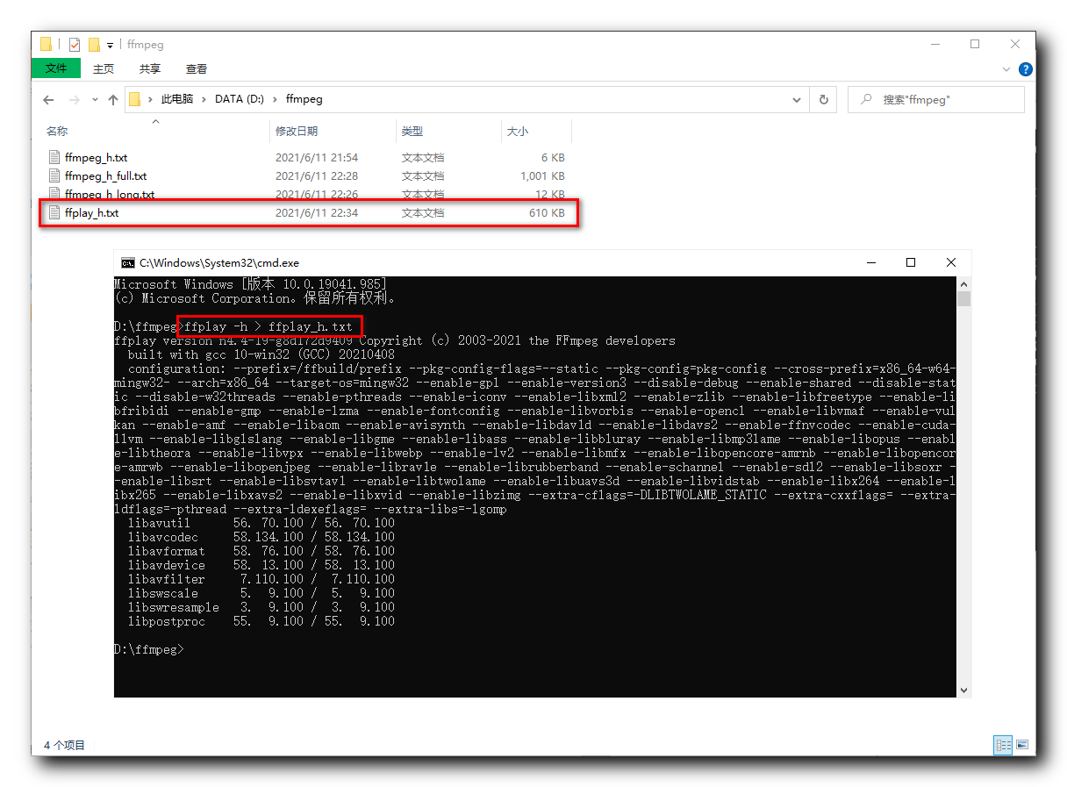
Task: Maximize the cmd.exe window
Action: pyautogui.click(x=911, y=262)
